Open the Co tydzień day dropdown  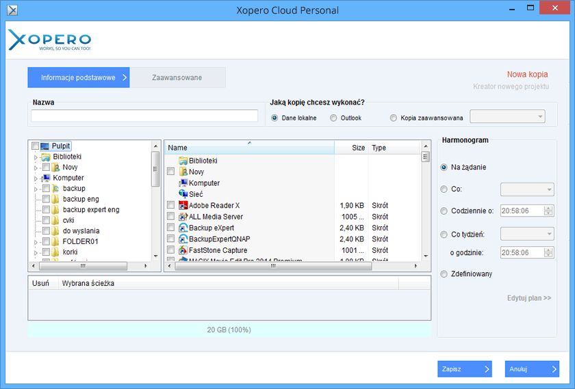(x=527, y=234)
